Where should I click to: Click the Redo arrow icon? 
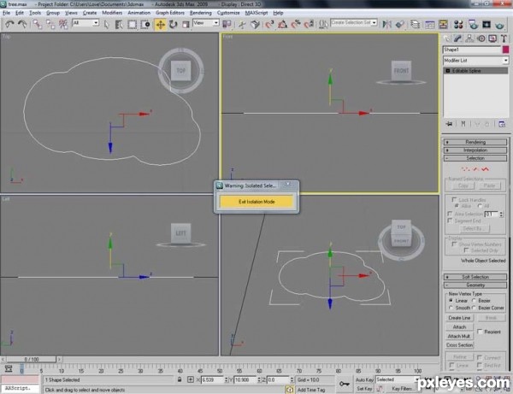(x=22, y=24)
